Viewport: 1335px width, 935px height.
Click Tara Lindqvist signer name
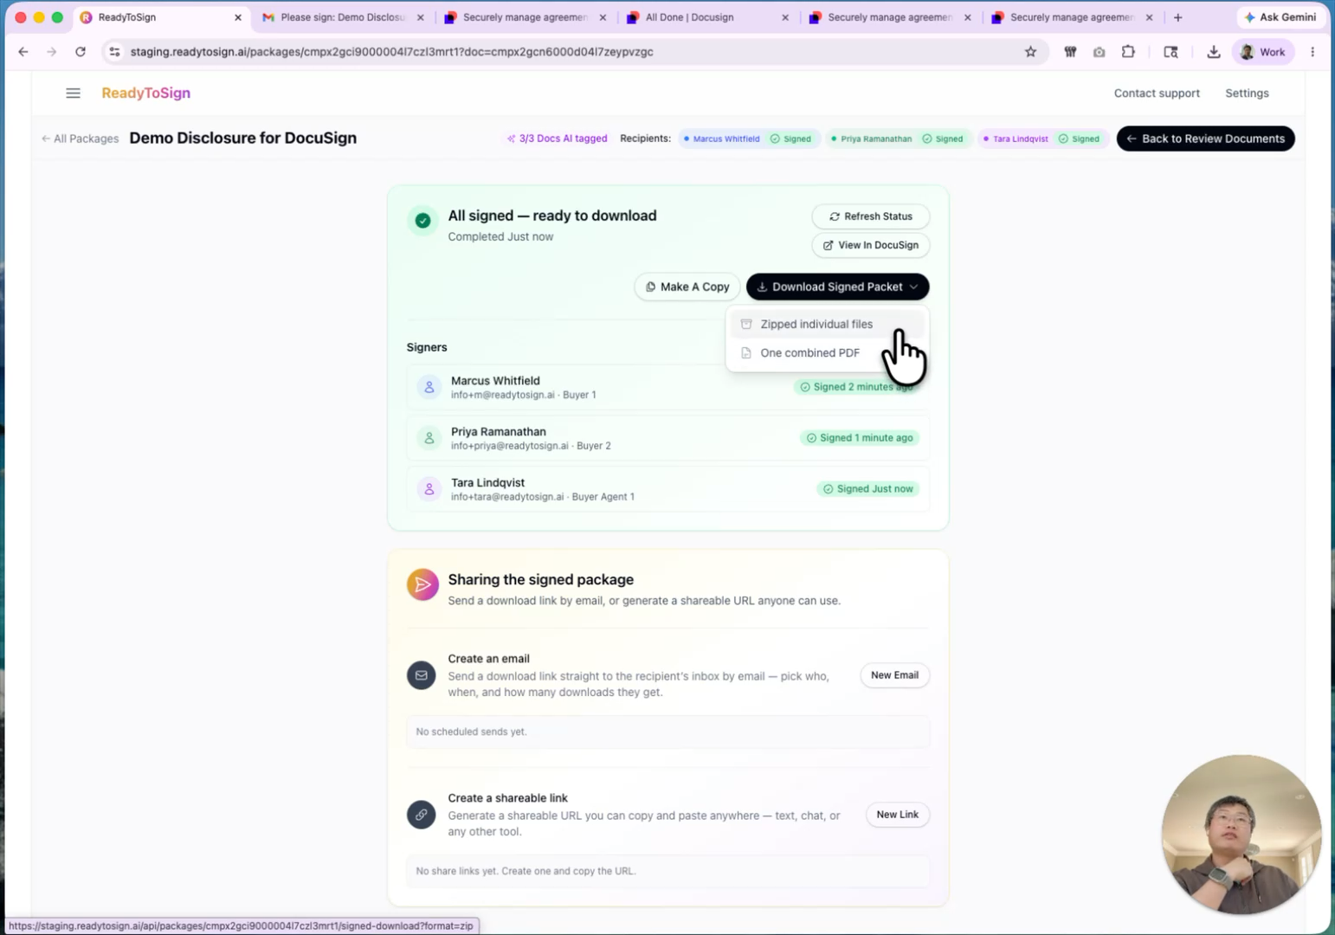pos(487,483)
